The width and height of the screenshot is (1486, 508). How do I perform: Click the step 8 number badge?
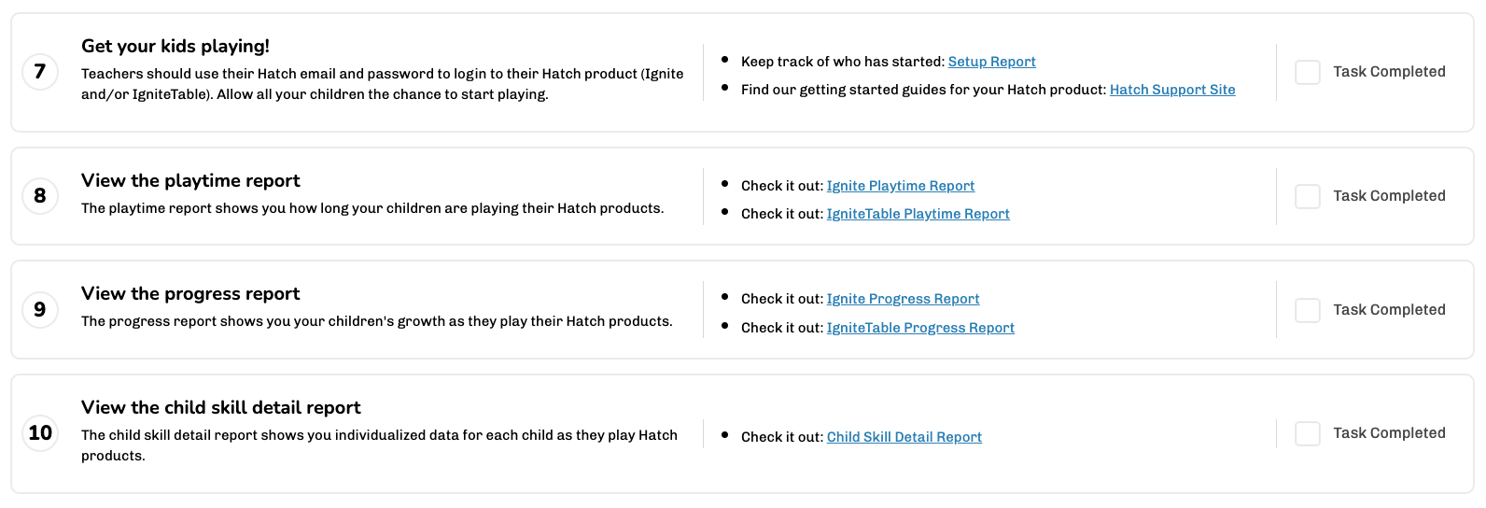coord(40,195)
